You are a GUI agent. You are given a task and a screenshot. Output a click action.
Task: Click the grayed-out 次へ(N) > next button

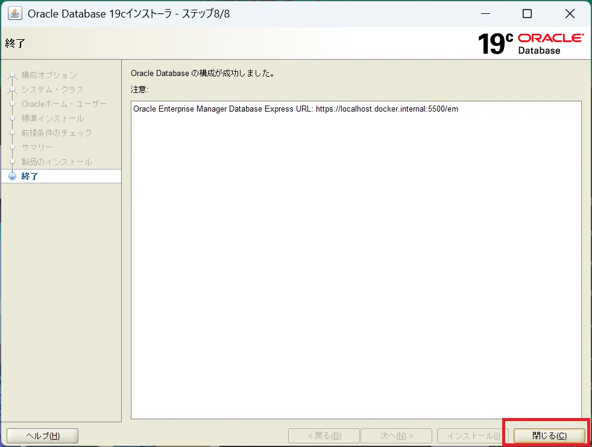point(396,436)
